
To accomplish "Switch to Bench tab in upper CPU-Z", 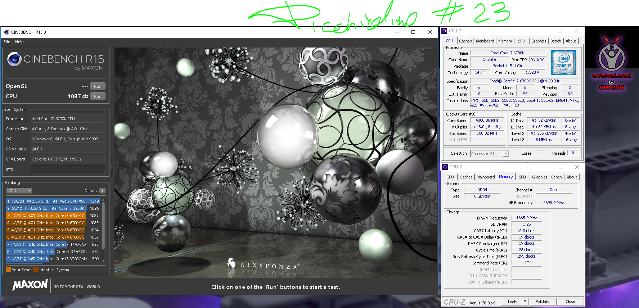I will click(x=556, y=41).
